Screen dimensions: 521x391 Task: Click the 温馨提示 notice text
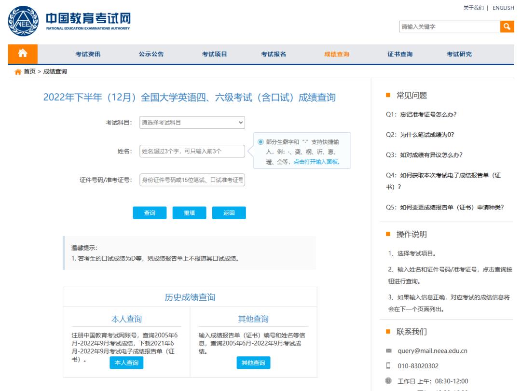click(84, 248)
